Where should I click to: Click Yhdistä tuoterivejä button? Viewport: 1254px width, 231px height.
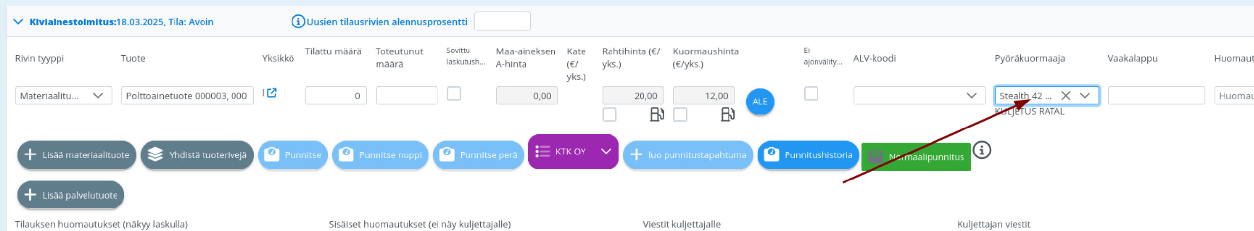click(197, 155)
